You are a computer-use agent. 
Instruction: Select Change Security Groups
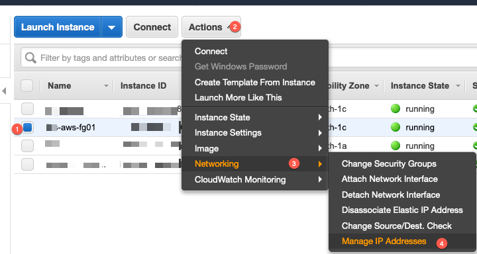point(402,164)
